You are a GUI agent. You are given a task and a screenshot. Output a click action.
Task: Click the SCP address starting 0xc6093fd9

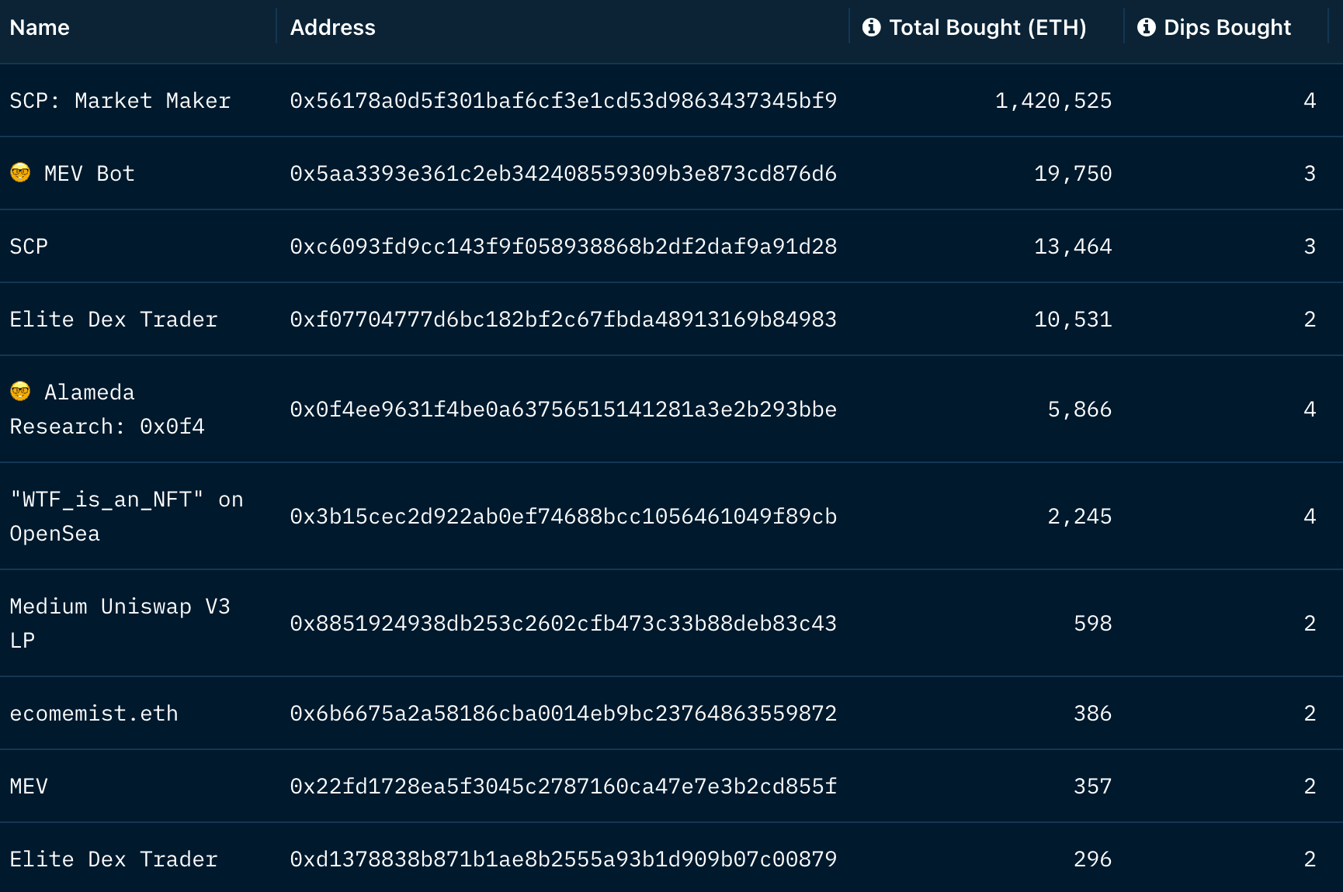[x=563, y=247]
